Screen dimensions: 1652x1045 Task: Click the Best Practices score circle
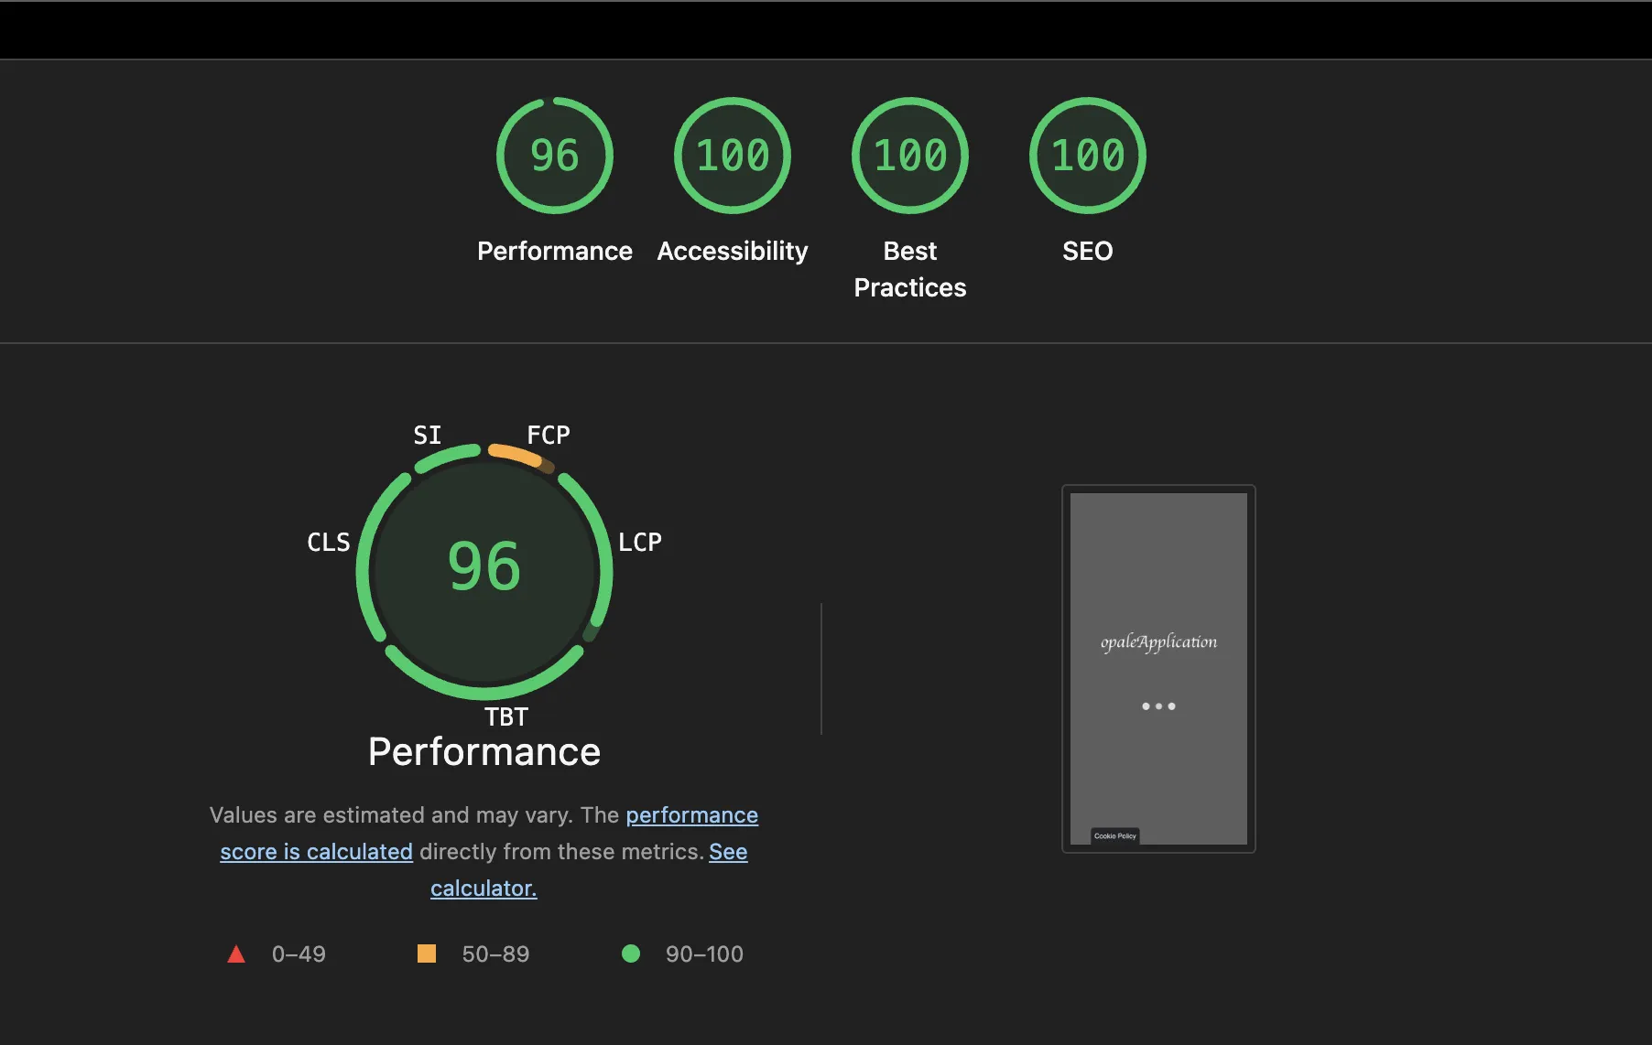point(909,156)
